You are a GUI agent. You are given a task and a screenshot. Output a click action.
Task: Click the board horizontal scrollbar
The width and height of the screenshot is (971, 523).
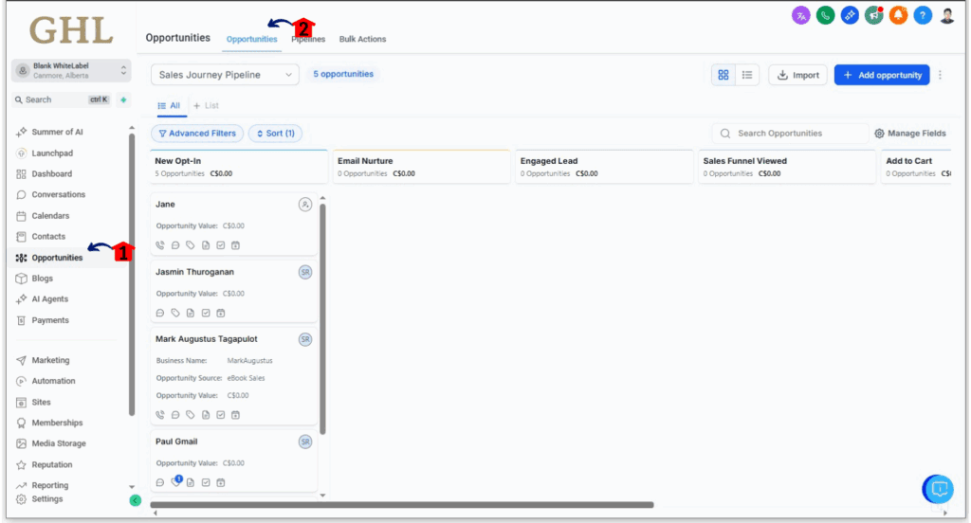click(402, 505)
